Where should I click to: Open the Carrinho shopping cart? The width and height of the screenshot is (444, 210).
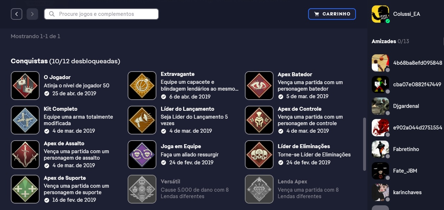pos(332,14)
